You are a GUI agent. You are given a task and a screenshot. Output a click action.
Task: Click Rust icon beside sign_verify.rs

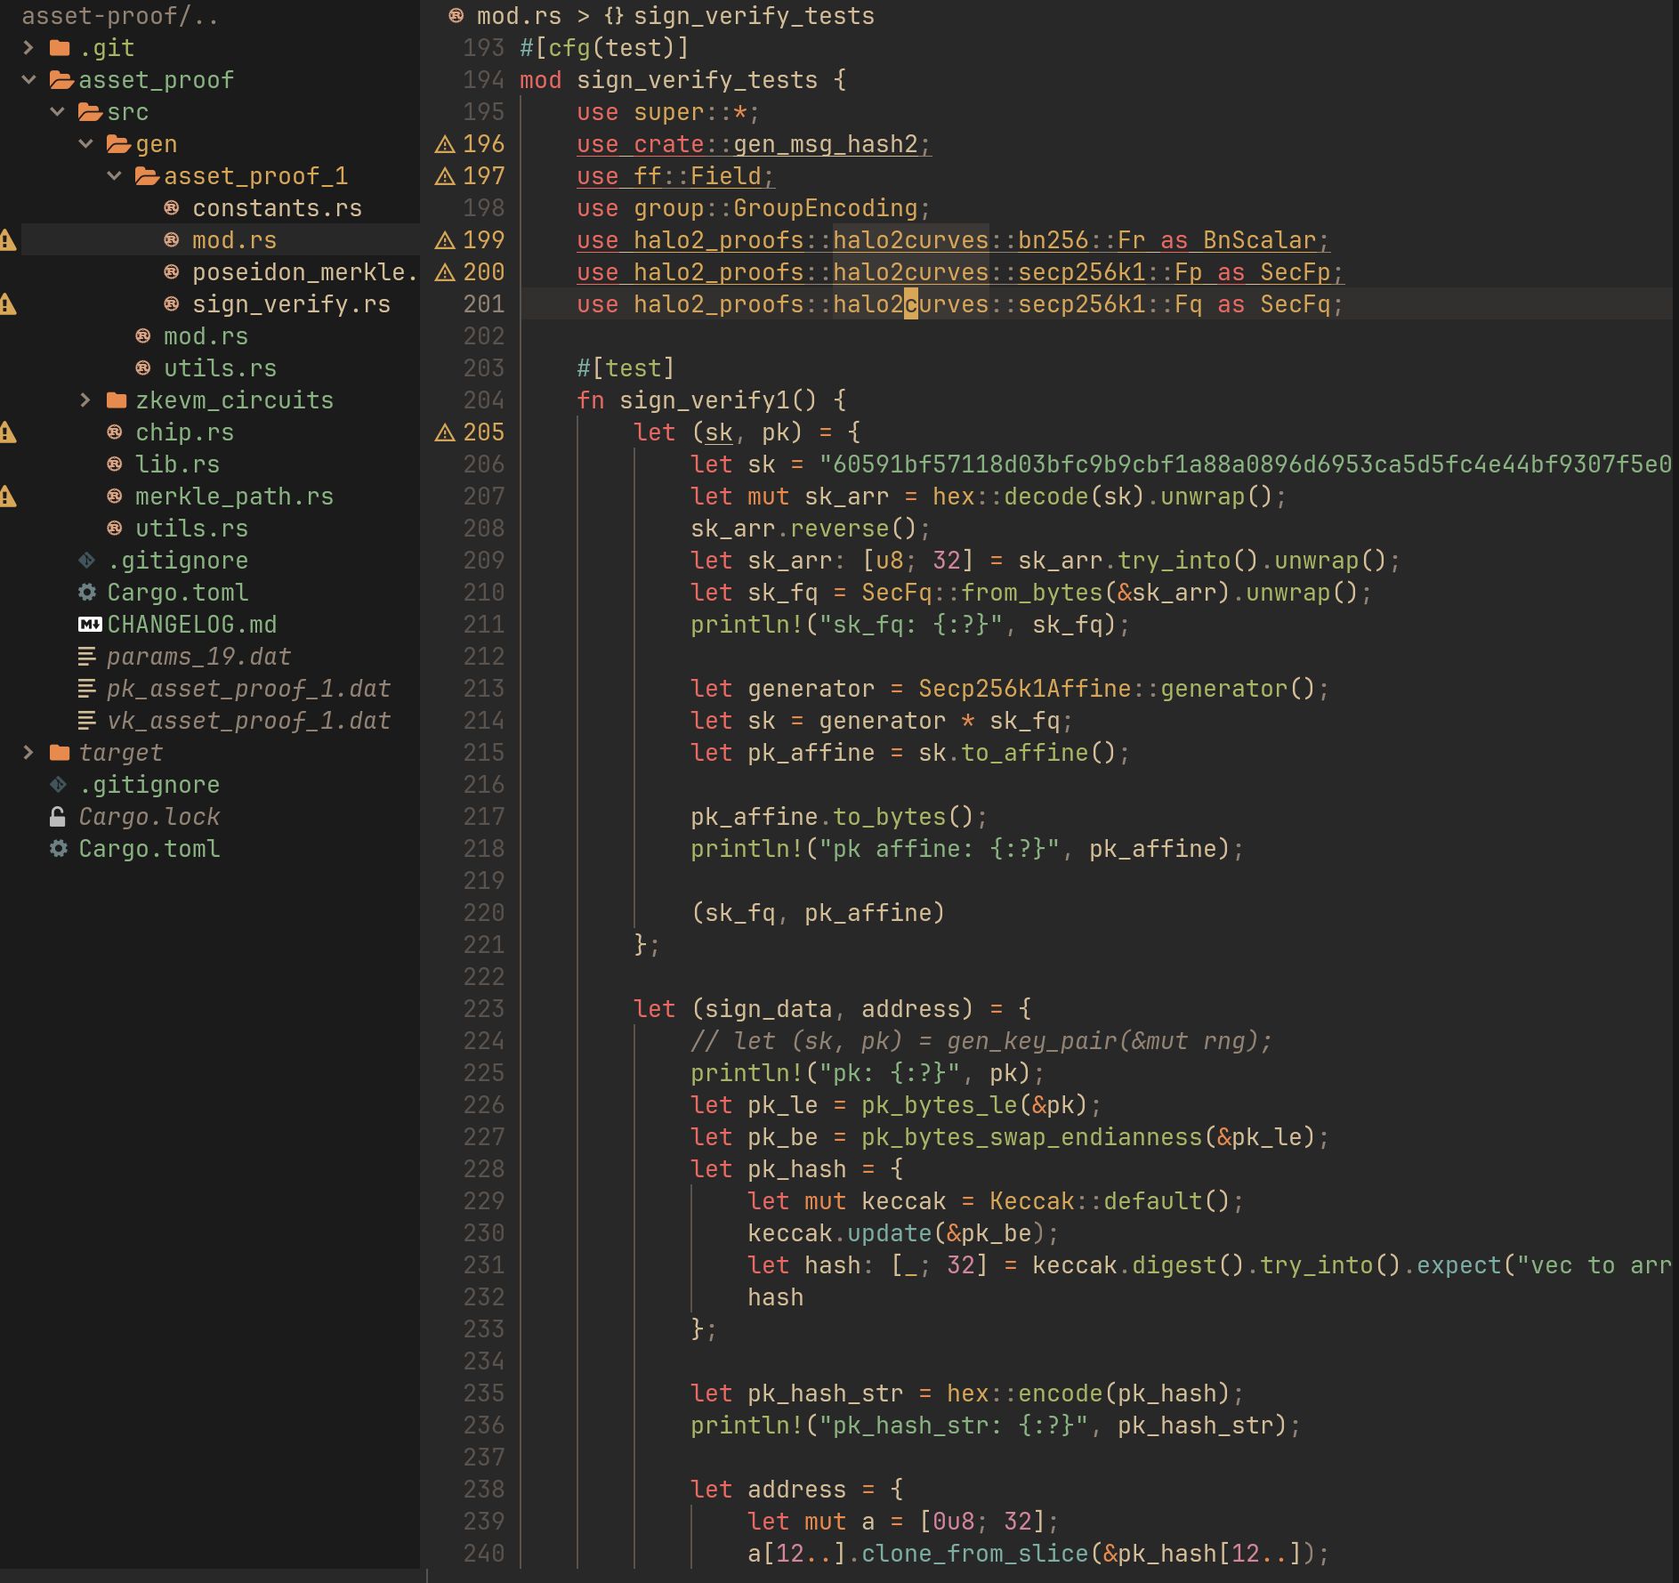172,304
